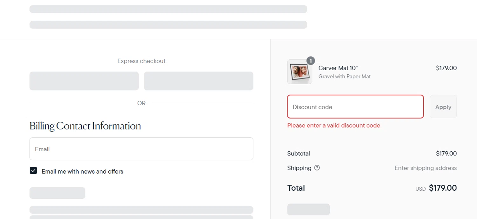Click the Express checkout heading
The width and height of the screenshot is (477, 219).
(141, 61)
